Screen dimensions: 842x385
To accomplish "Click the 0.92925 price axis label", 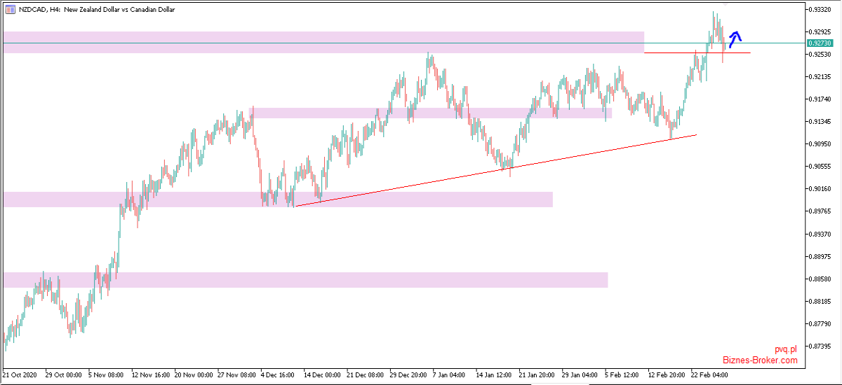I will (x=820, y=31).
